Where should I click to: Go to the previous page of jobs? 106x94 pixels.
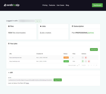tap(91, 65)
